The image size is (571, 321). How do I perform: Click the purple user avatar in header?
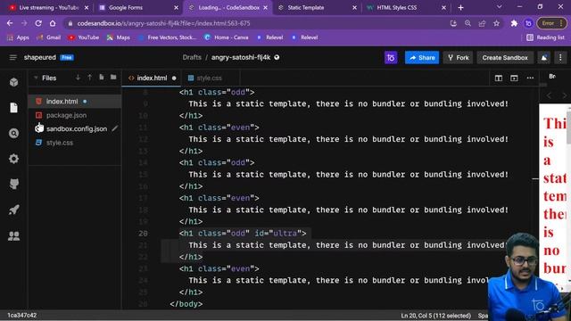[x=391, y=57]
